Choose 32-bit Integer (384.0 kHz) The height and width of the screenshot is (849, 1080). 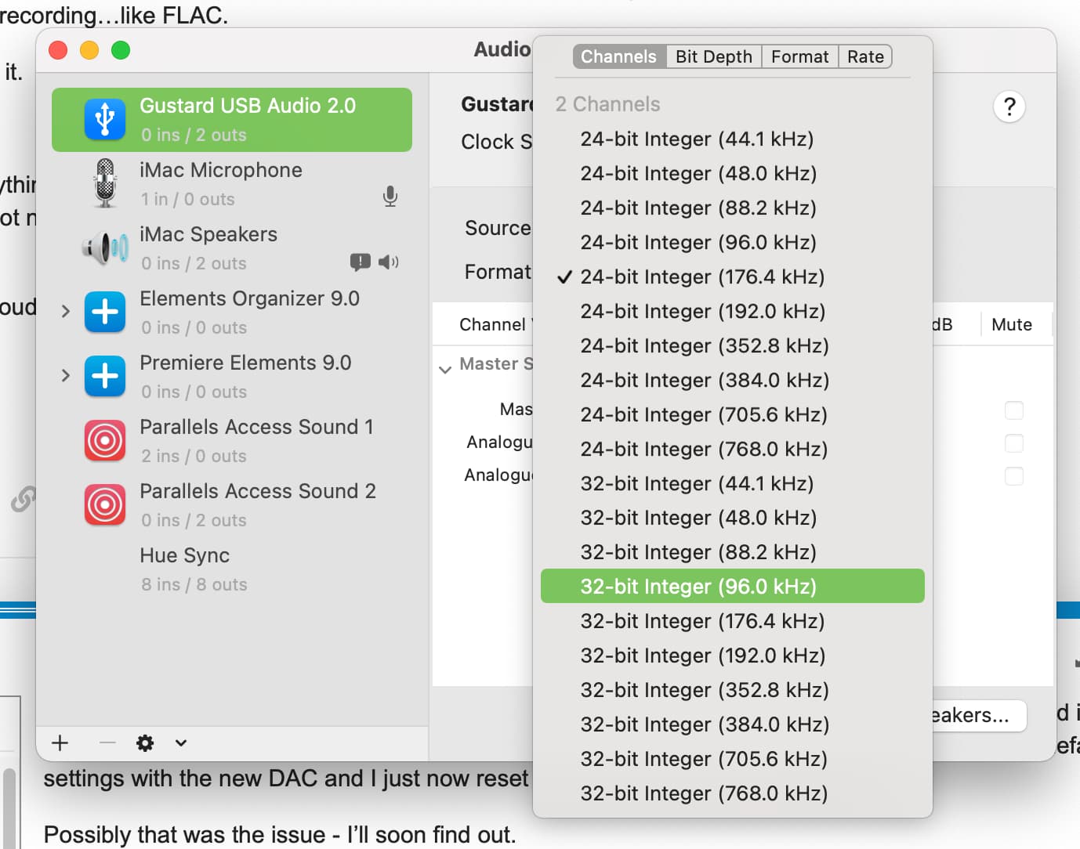(733, 724)
